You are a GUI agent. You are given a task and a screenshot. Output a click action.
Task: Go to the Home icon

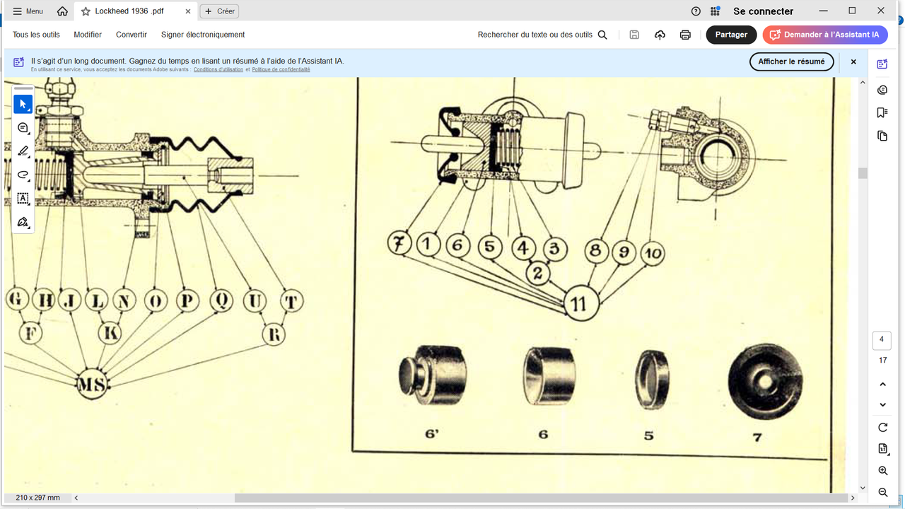pos(62,11)
